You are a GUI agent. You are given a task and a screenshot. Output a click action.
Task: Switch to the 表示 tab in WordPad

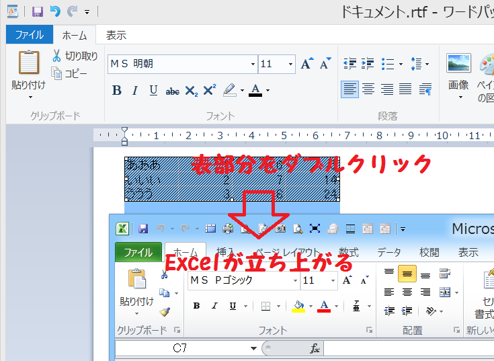coord(116,35)
